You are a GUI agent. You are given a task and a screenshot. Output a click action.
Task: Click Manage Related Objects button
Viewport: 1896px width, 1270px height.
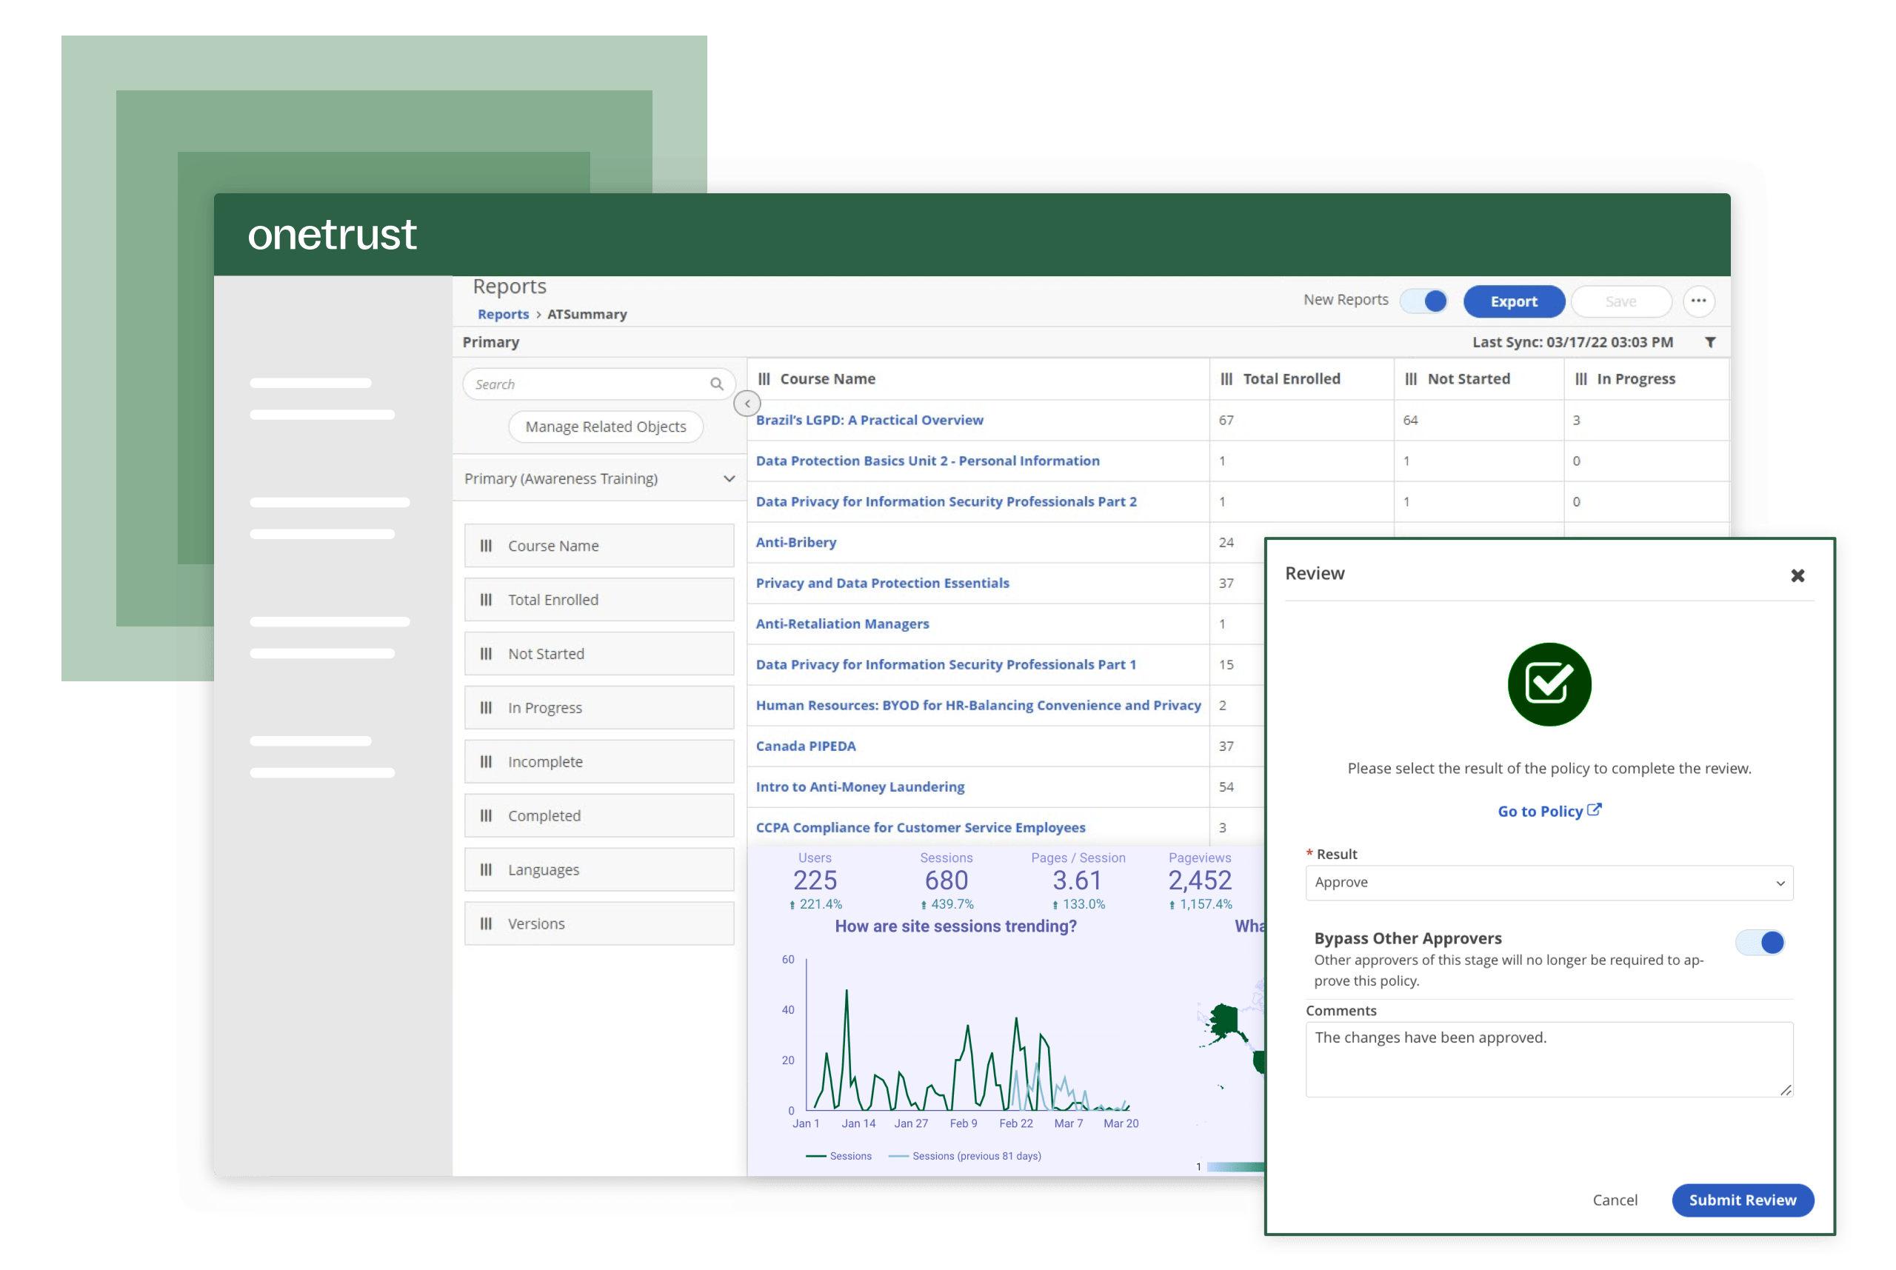[605, 427]
